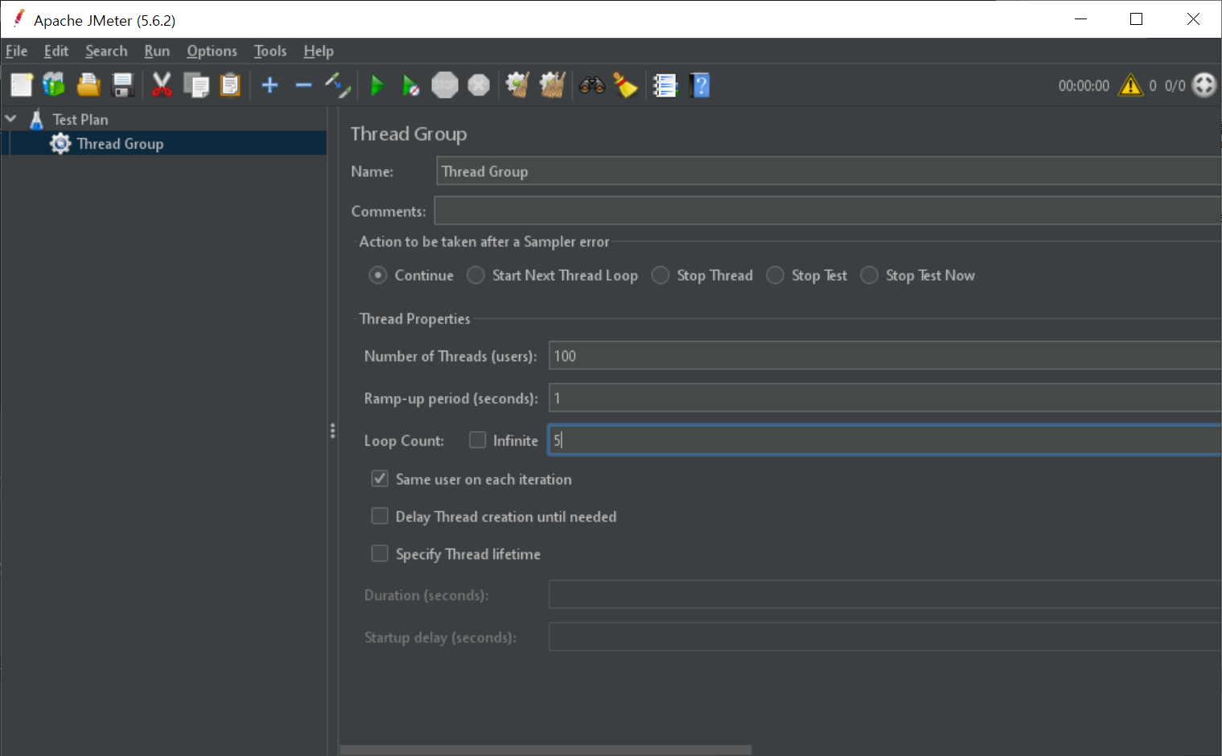Screen dimensions: 1222x756
Task: Click the Toggle enable/disable icon
Action: pyautogui.click(x=338, y=84)
